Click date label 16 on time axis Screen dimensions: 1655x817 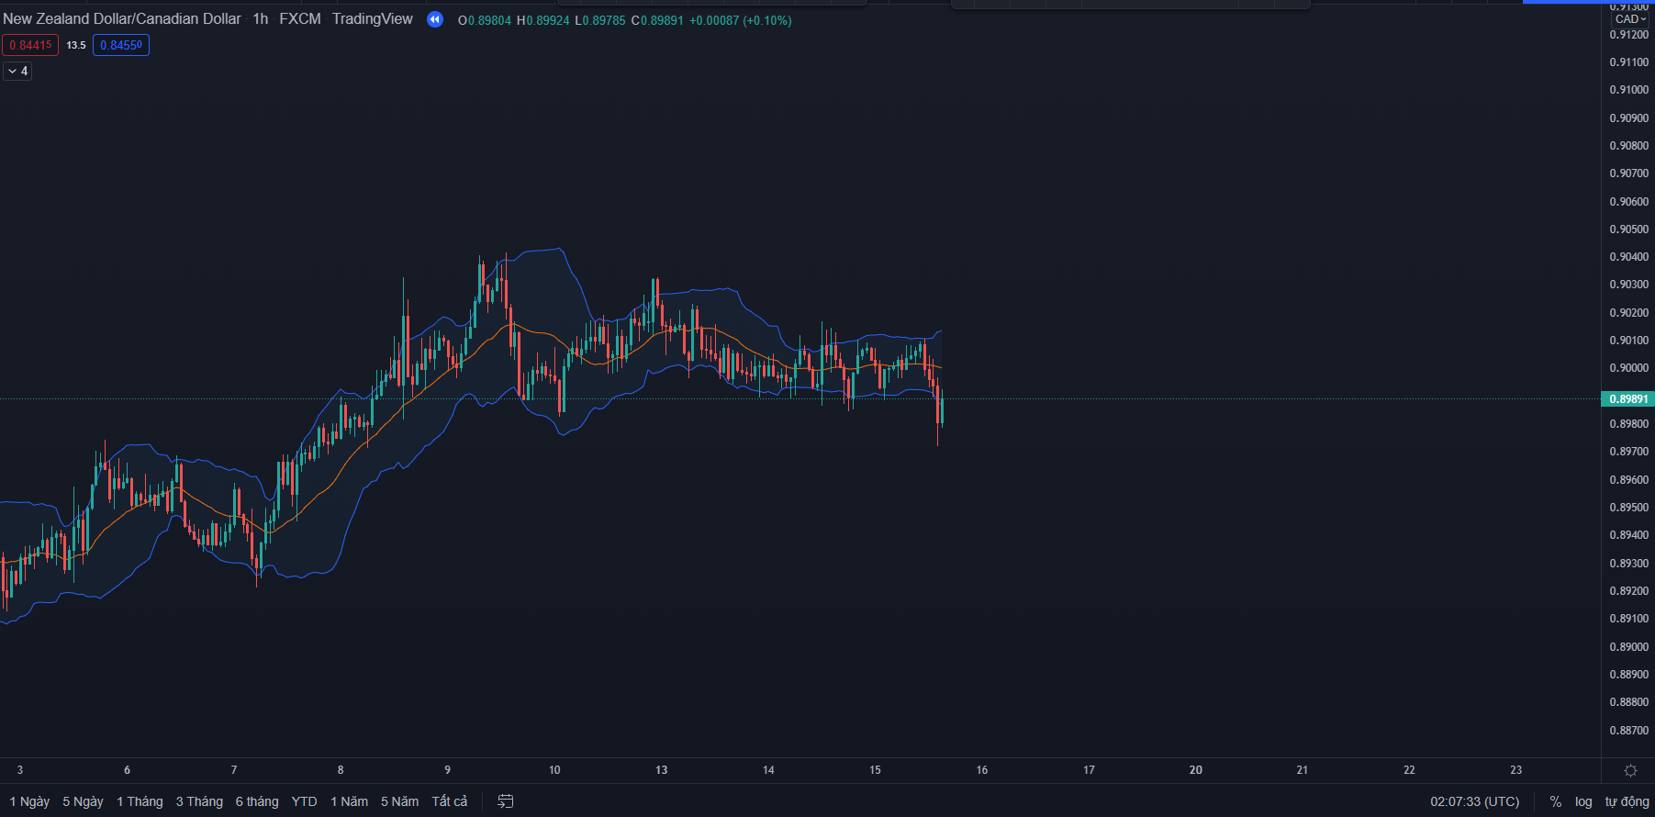tap(982, 770)
